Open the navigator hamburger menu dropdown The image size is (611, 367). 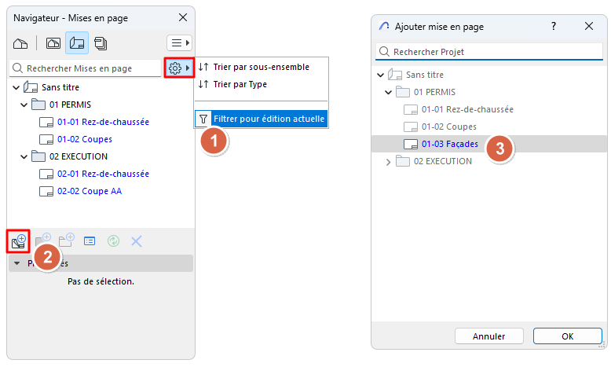179,42
